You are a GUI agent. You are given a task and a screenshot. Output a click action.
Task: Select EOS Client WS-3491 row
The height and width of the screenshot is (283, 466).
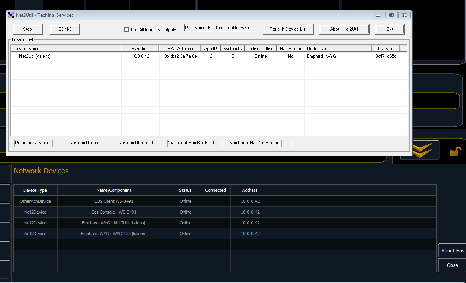click(x=225, y=201)
